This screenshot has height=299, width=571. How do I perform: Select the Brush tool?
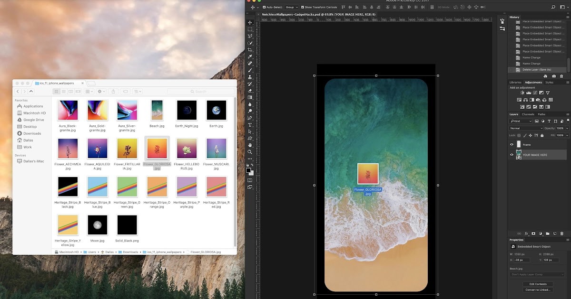(250, 70)
